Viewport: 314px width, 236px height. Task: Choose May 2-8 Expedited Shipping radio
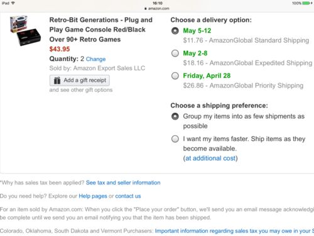click(175, 53)
